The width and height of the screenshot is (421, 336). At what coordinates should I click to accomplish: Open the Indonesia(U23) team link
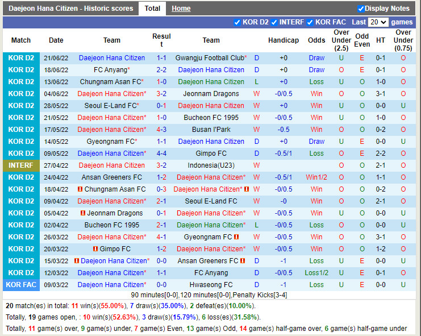pyautogui.click(x=211, y=165)
